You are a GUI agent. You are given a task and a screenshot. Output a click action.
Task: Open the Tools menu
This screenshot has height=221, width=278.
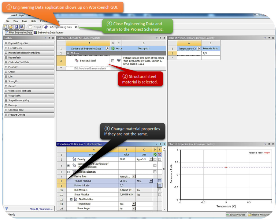24,21
